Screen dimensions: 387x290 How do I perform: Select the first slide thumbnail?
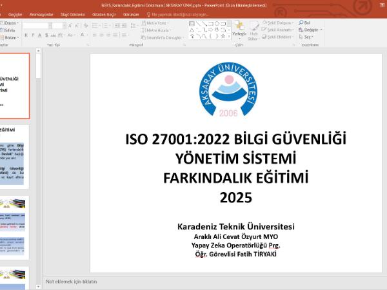pyautogui.click(x=15, y=86)
